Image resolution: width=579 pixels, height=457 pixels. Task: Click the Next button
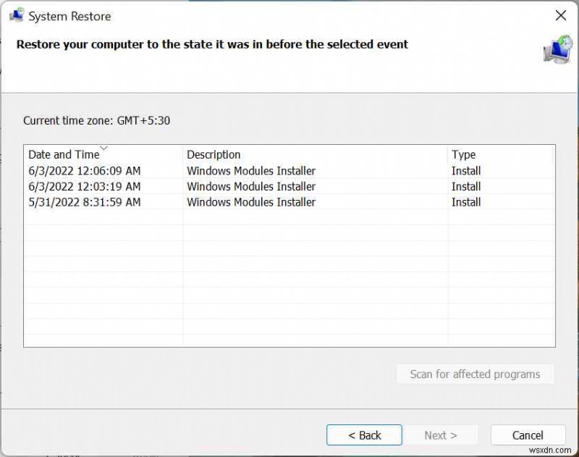(x=441, y=435)
